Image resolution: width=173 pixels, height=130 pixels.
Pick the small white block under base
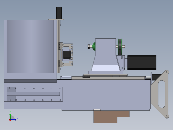pos(97,110)
